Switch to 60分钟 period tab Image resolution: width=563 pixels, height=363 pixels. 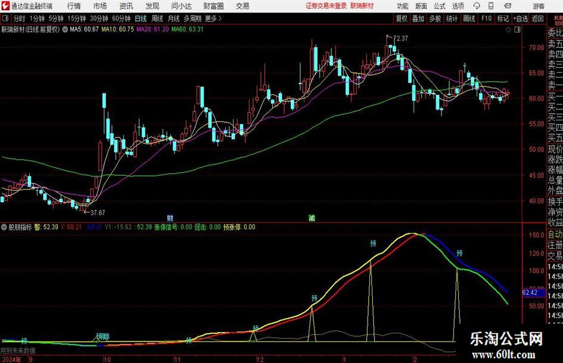[121, 18]
